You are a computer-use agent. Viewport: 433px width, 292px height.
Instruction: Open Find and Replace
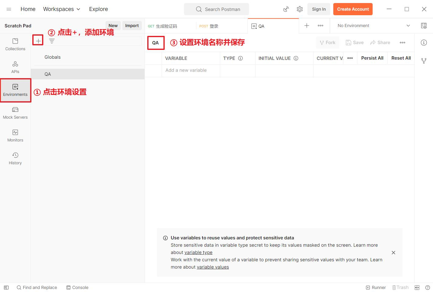37,287
